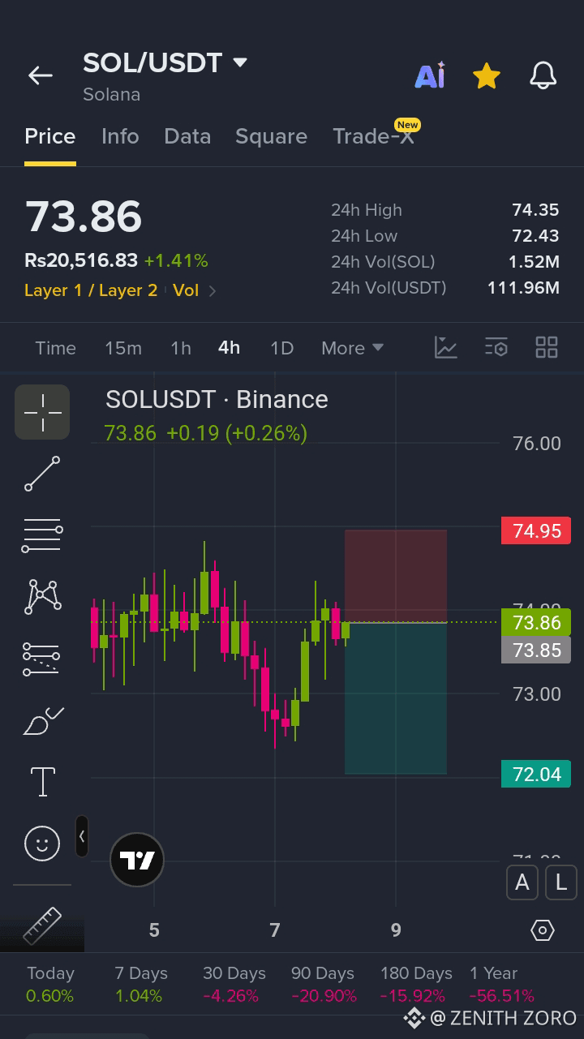
Task: Toggle auto scale with the A button
Action: coord(522,882)
